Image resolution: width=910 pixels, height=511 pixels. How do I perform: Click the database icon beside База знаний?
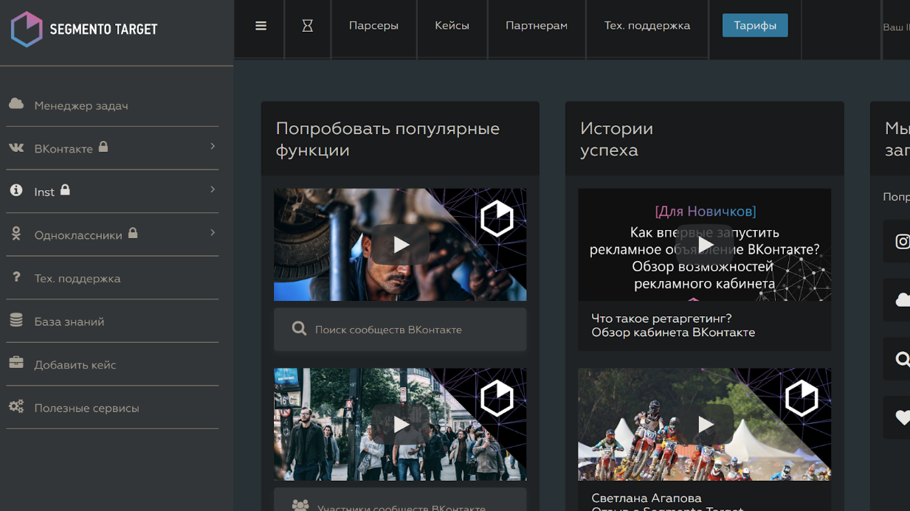click(x=16, y=320)
